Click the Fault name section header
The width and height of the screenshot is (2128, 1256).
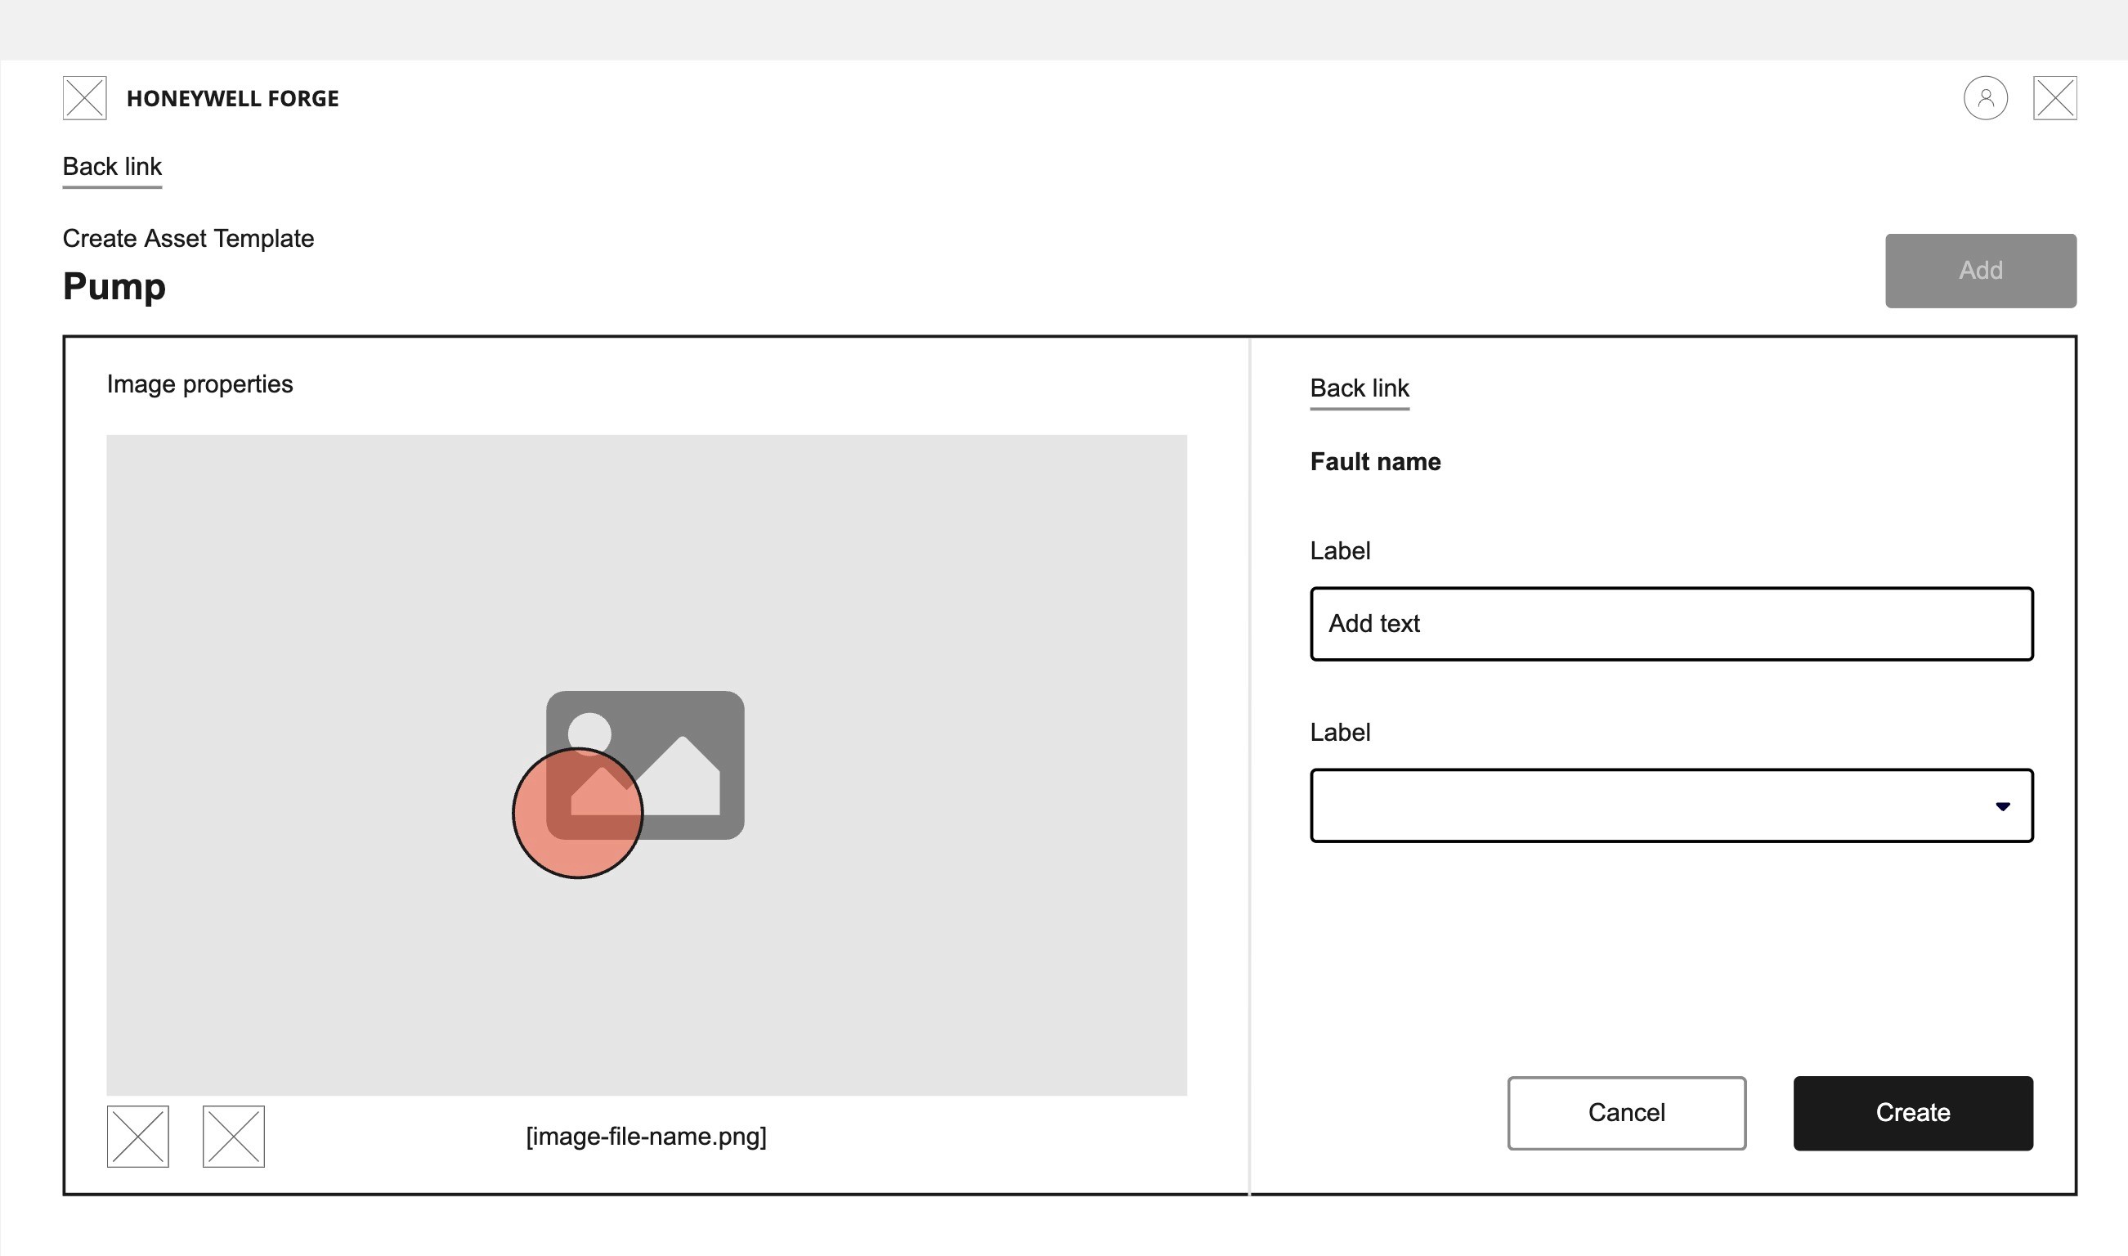click(1373, 460)
